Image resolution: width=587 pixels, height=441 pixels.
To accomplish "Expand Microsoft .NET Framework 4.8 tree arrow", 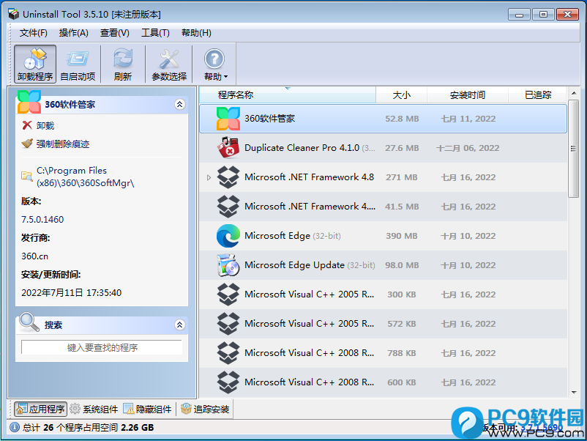I will click(x=209, y=177).
